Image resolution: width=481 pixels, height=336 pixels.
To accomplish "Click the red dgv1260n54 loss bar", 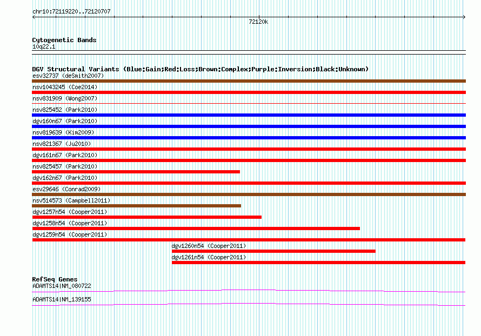I will 273,251.
